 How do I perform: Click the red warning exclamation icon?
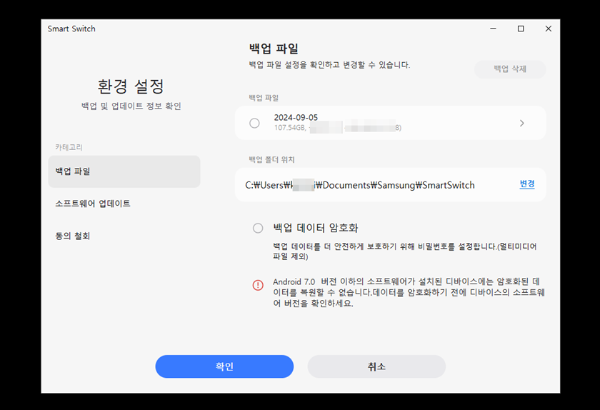coord(258,285)
